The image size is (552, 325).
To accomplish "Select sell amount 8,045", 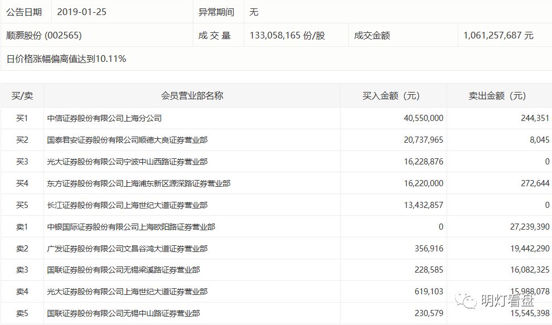I will pyautogui.click(x=540, y=140).
